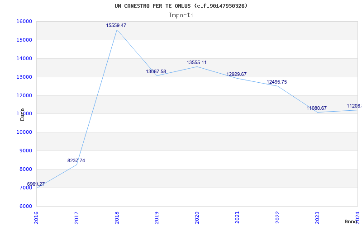
Task: Click data label 13067.58
Action: 156,72
